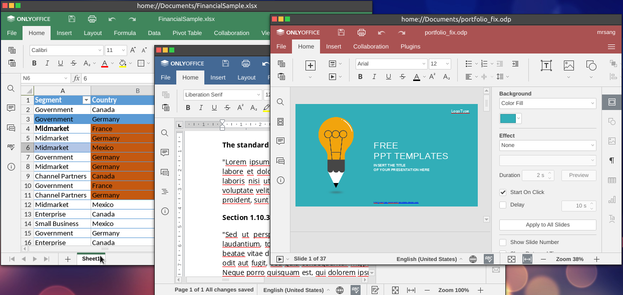
Task: Open Comments in presentation left sidebar
Action: coord(280,141)
